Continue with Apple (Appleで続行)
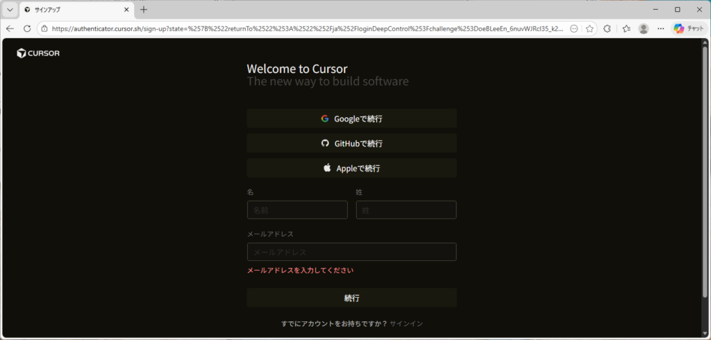Image resolution: width=711 pixels, height=340 pixels. tap(351, 168)
